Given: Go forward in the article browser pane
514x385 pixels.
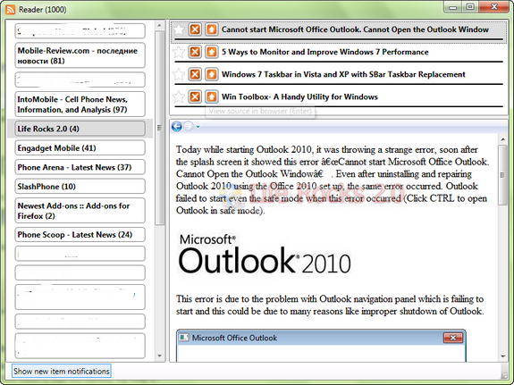Looking at the screenshot, I should [189, 126].
